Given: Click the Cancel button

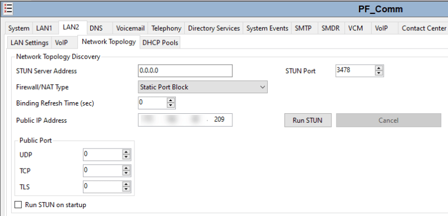Looking at the screenshot, I should coord(388,121).
